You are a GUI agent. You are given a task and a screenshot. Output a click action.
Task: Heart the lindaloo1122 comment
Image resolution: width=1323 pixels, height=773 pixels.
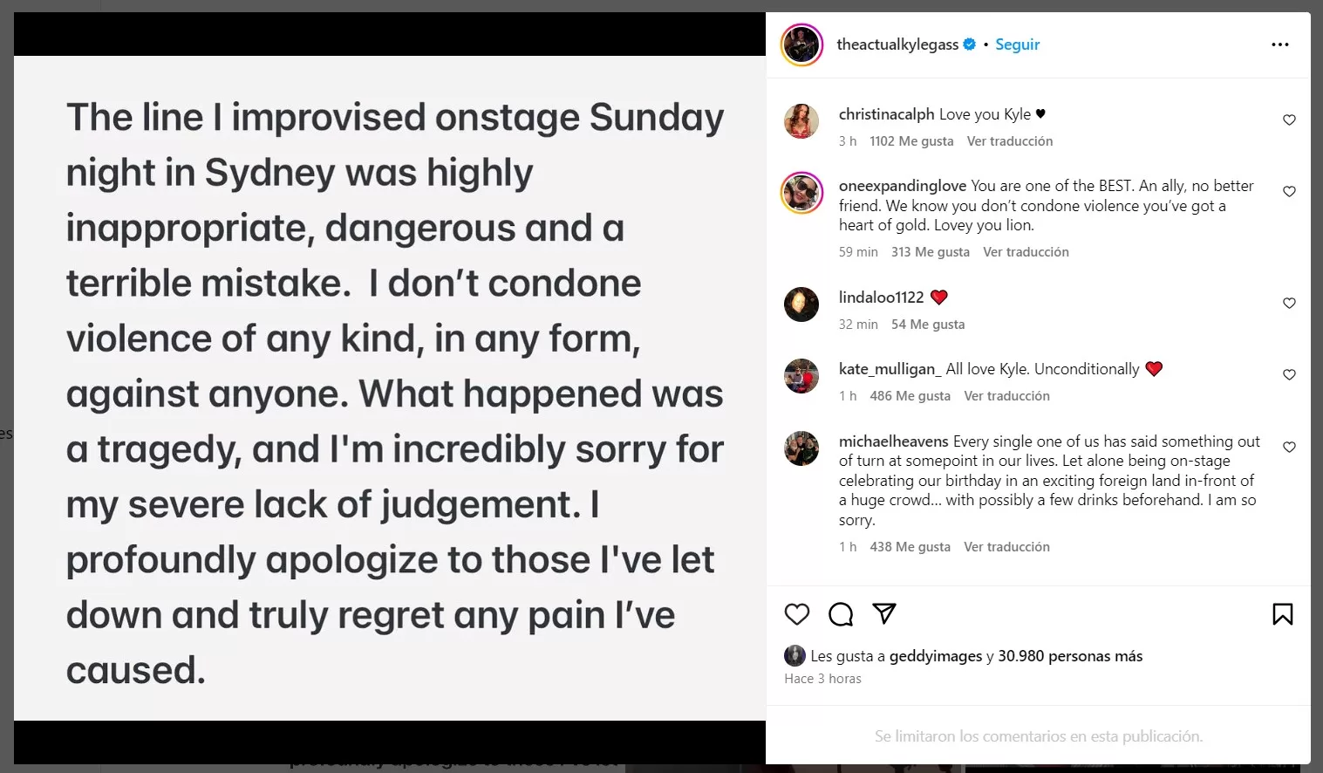tap(1289, 303)
